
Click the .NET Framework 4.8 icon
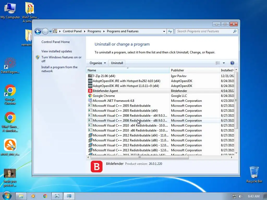[x=90, y=101]
